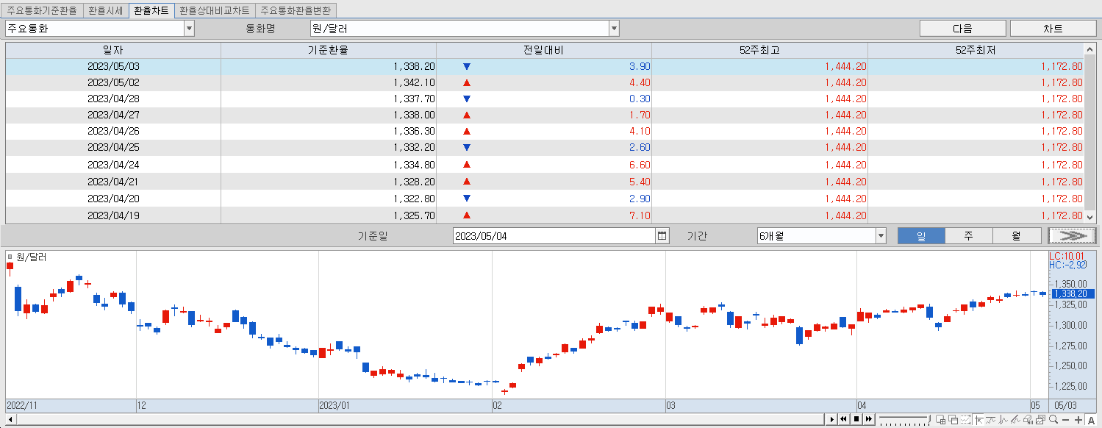1102x428 pixels.
Task: Select the 환율차트 tab
Action: pos(151,11)
